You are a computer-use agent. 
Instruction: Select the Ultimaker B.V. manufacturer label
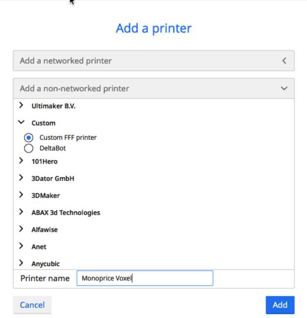coord(53,106)
